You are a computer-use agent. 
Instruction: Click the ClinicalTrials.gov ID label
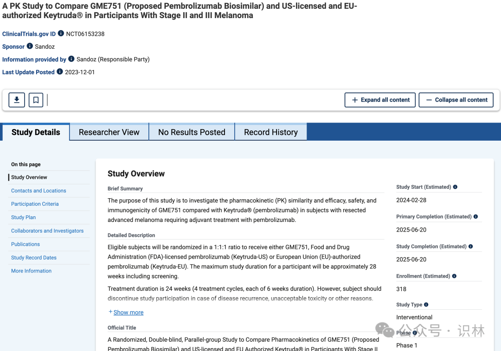(29, 34)
